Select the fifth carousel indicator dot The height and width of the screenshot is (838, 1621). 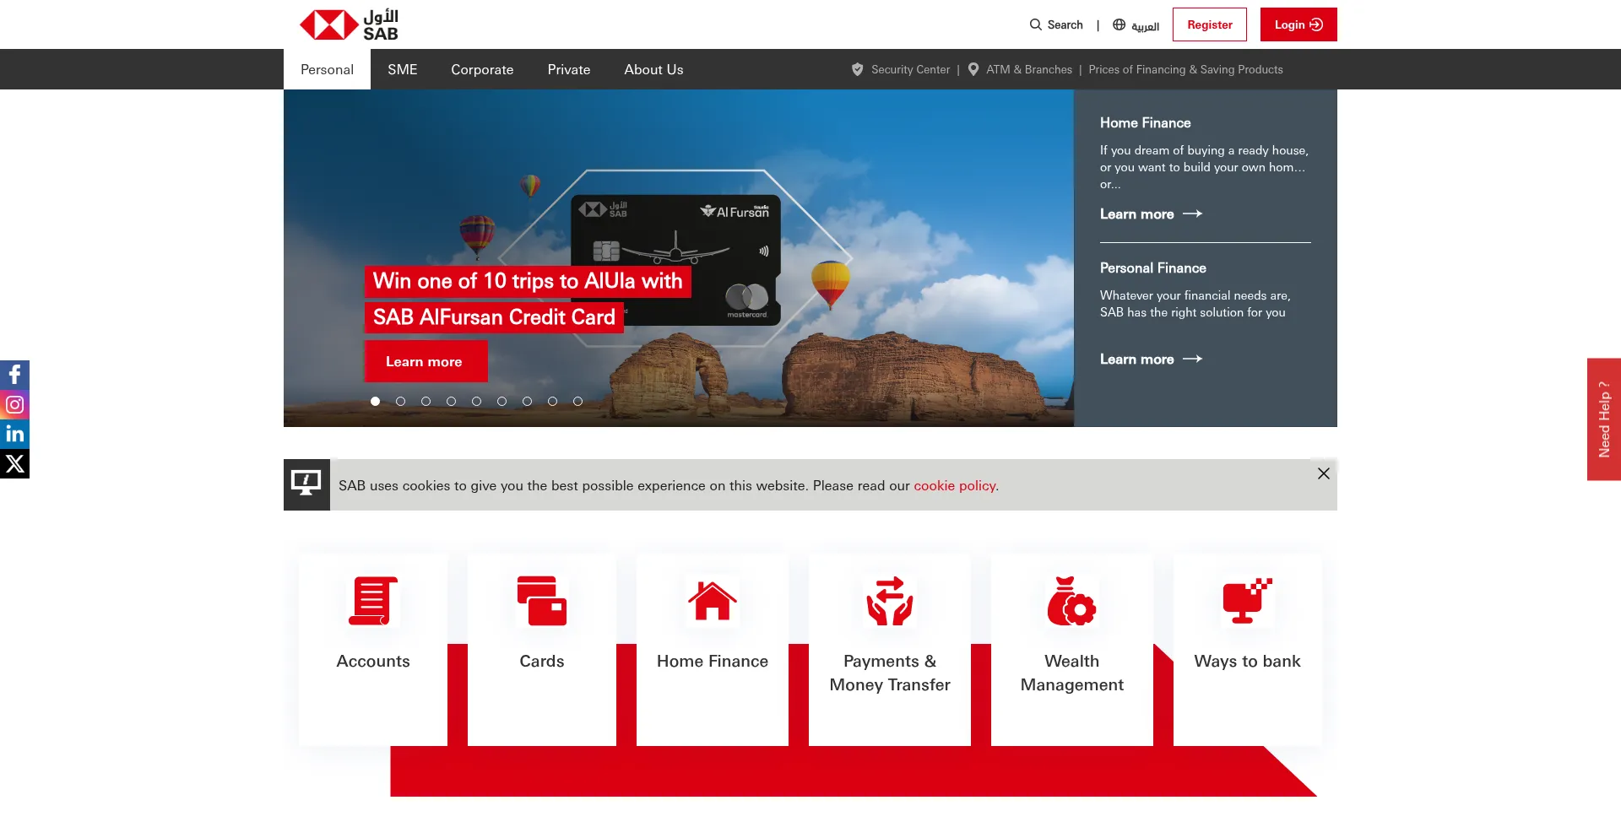[x=476, y=402]
